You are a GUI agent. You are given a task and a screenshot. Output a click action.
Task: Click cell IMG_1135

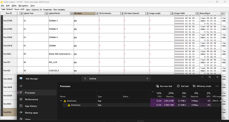[61, 62]
